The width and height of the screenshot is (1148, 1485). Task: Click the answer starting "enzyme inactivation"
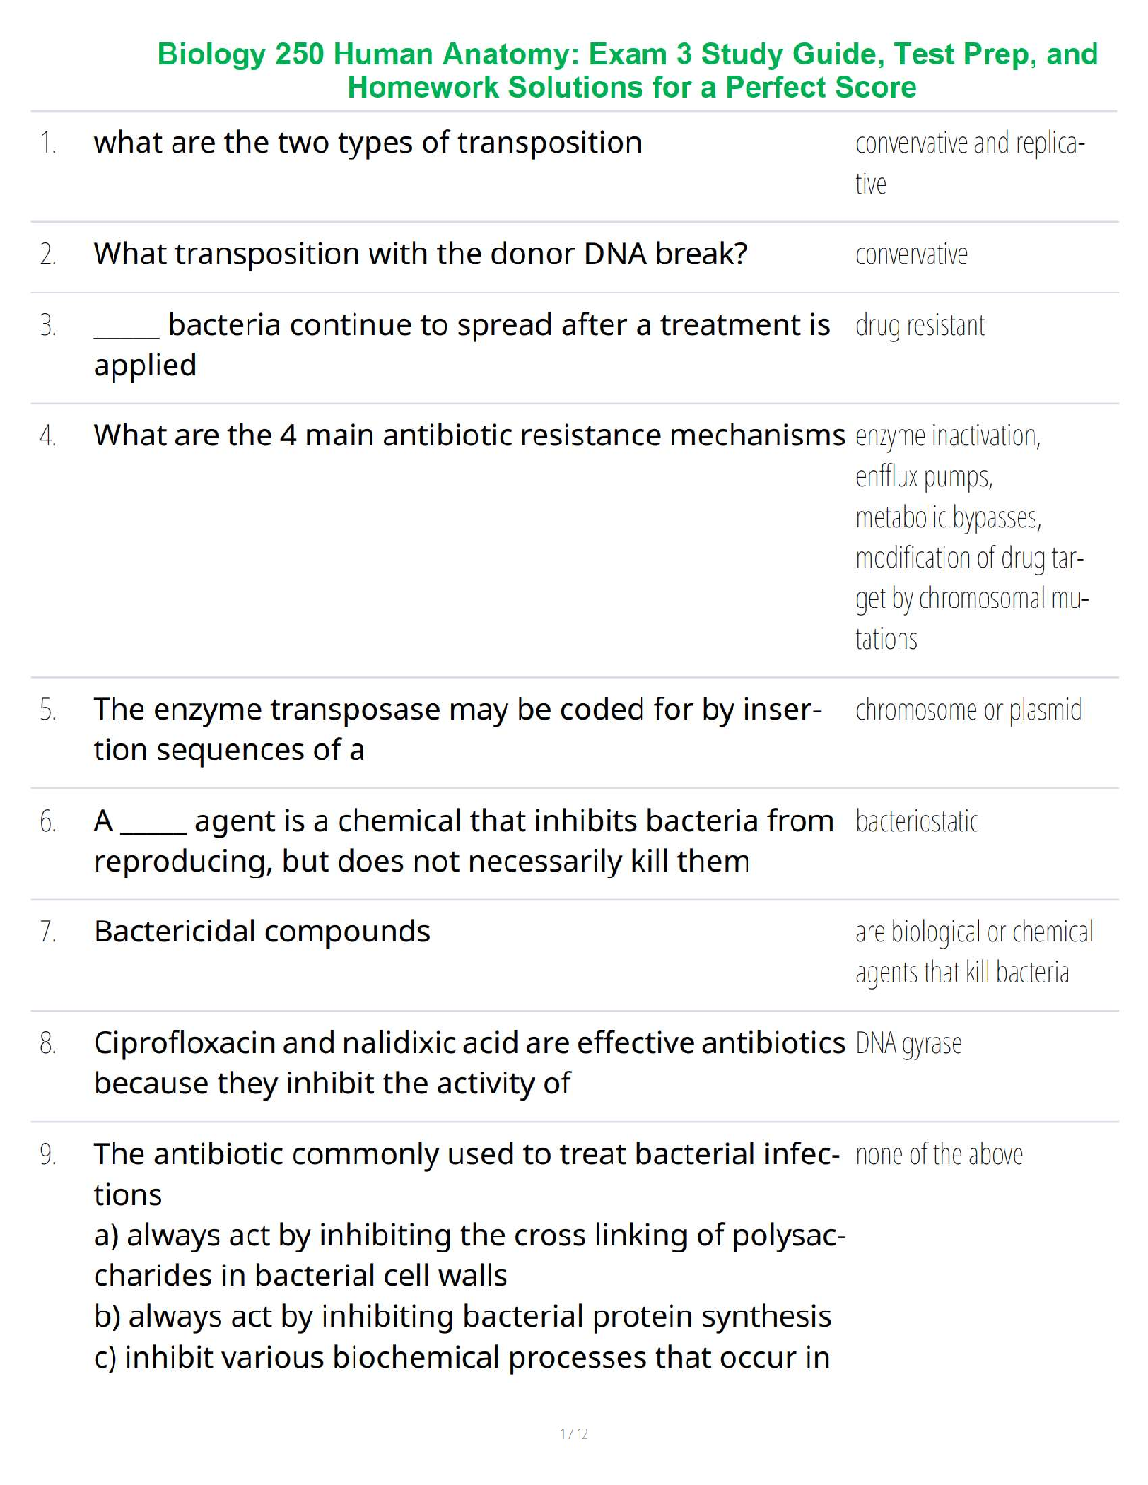[x=947, y=436]
